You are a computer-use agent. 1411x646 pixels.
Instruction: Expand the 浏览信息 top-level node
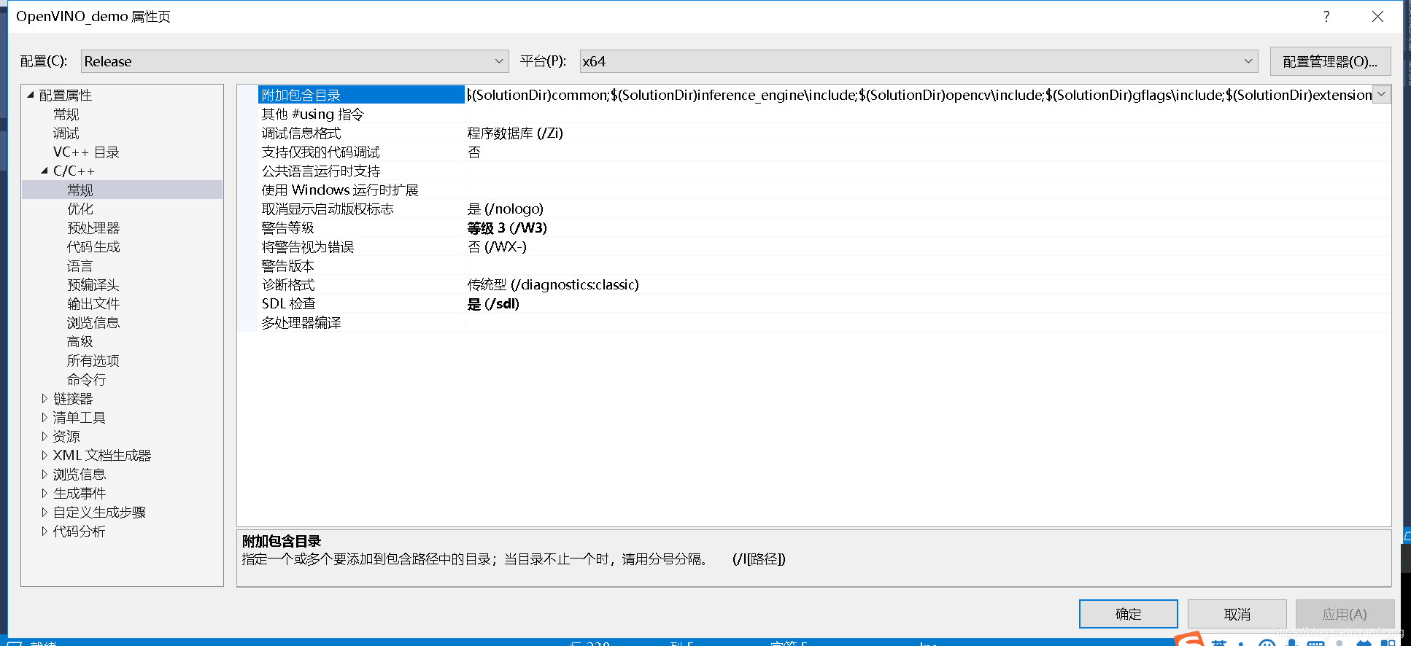tap(45, 474)
